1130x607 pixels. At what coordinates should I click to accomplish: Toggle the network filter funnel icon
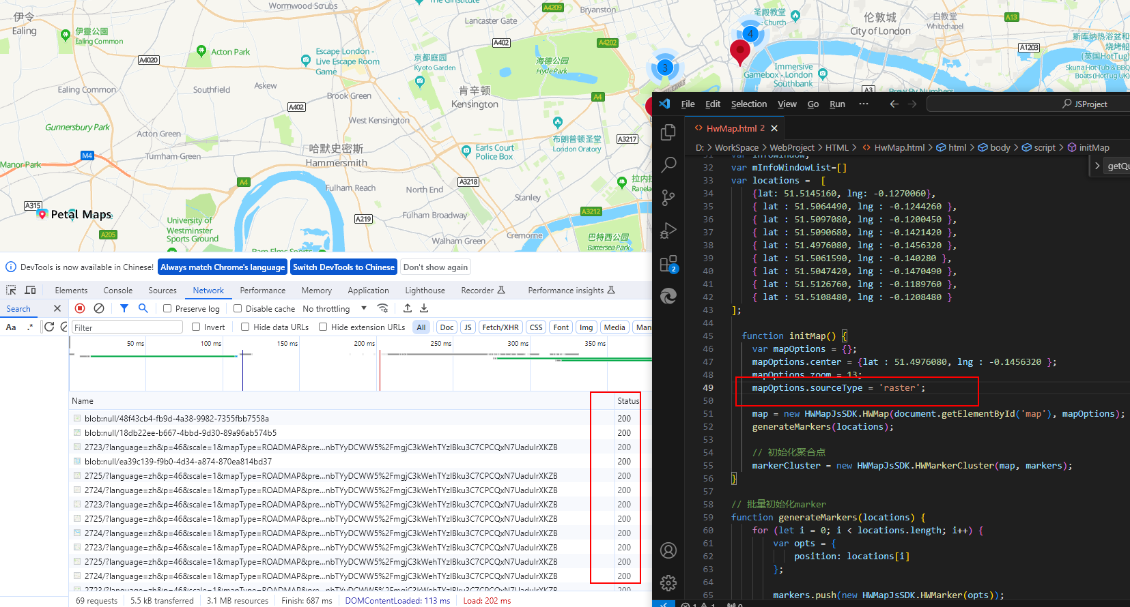124,308
